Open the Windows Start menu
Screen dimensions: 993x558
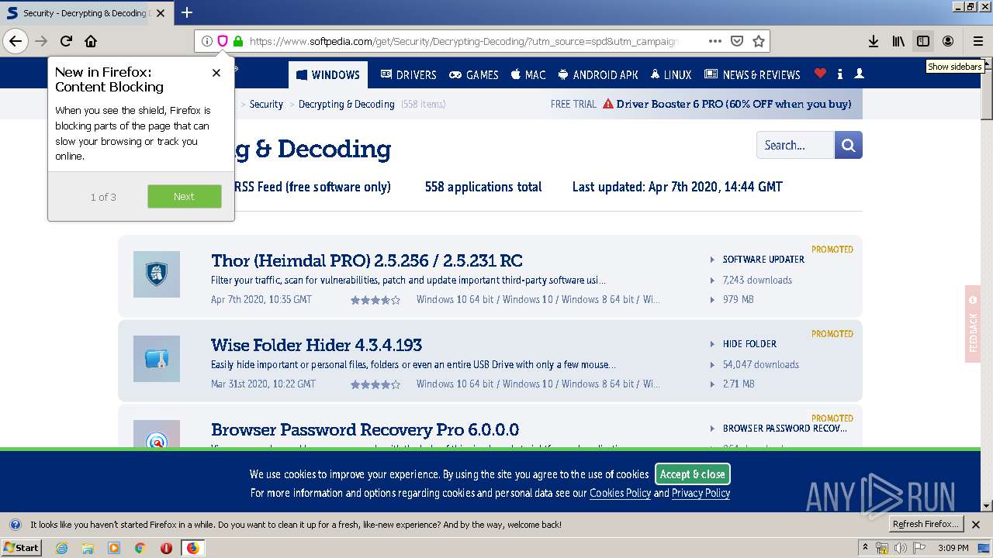(x=21, y=547)
